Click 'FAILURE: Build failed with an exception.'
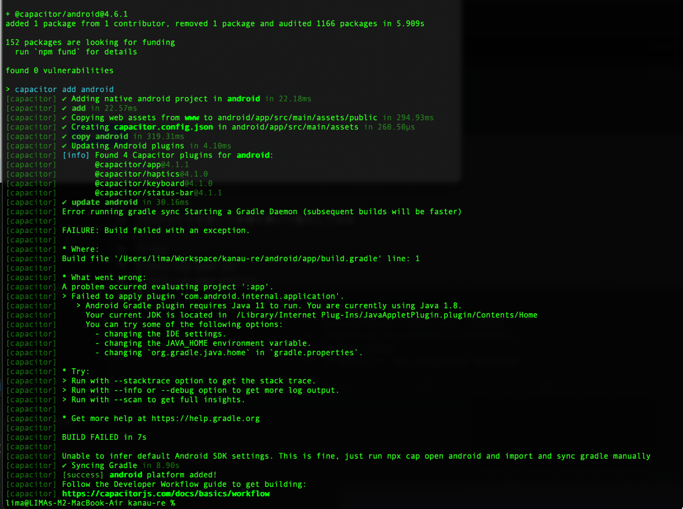This screenshot has width=683, height=509. click(156, 230)
